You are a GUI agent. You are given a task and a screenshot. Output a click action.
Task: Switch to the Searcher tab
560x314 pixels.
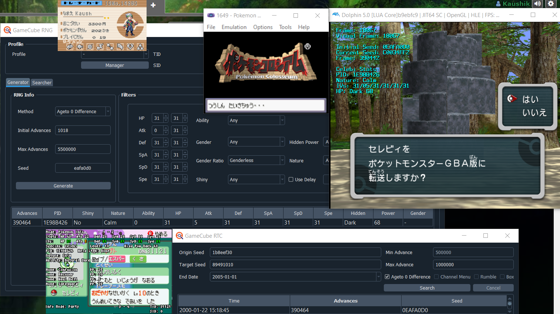(42, 82)
